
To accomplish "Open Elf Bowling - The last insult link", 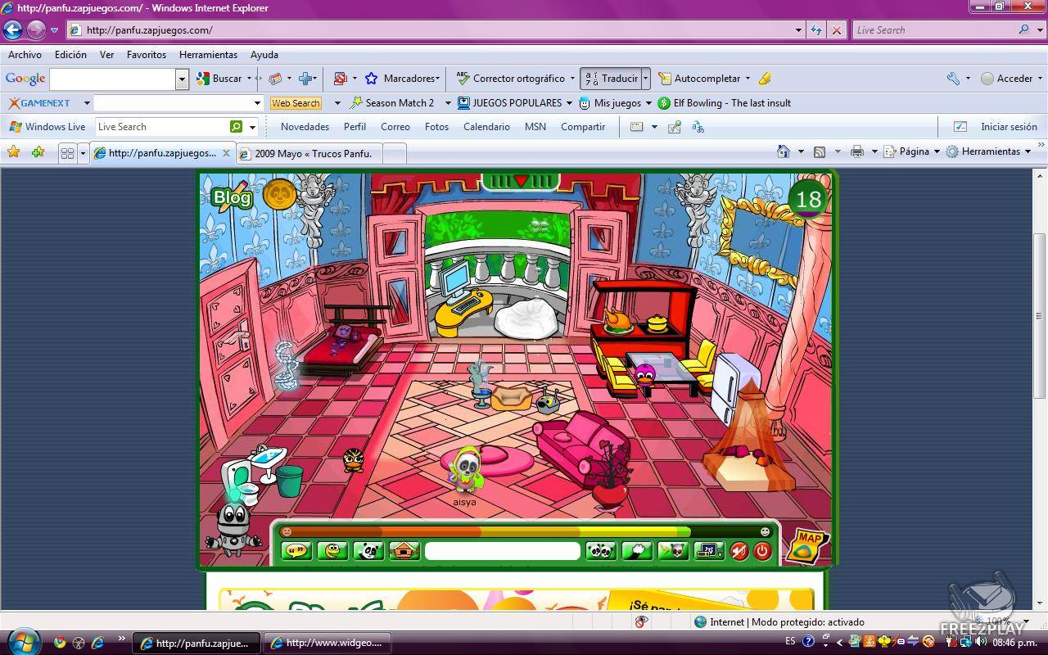I will (725, 103).
